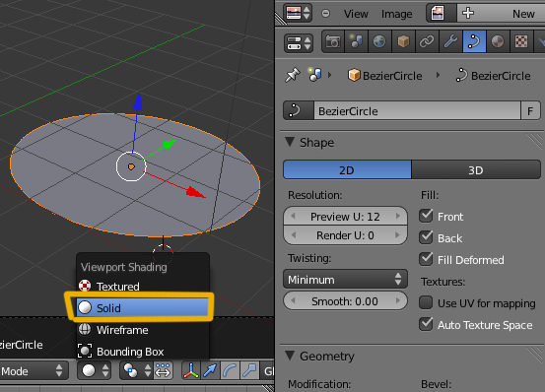
Task: Open the Object properties cube tab
Action: pos(403,42)
